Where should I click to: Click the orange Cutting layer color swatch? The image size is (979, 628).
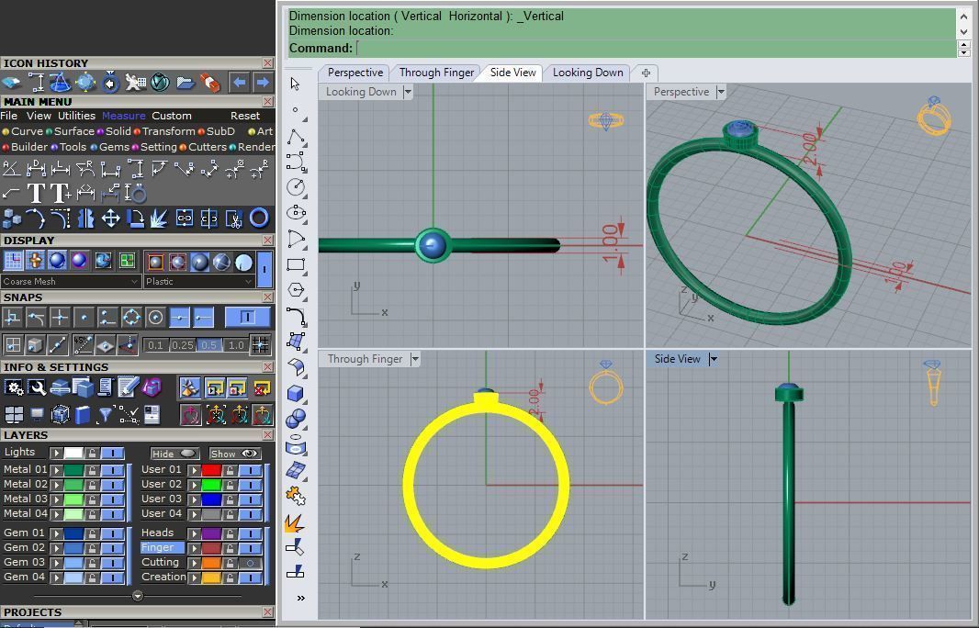click(x=211, y=563)
